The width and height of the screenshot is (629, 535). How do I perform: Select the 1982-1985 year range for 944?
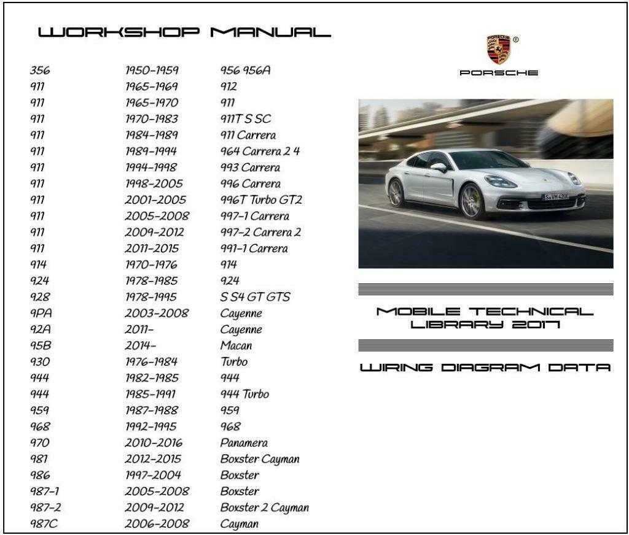[x=152, y=378]
